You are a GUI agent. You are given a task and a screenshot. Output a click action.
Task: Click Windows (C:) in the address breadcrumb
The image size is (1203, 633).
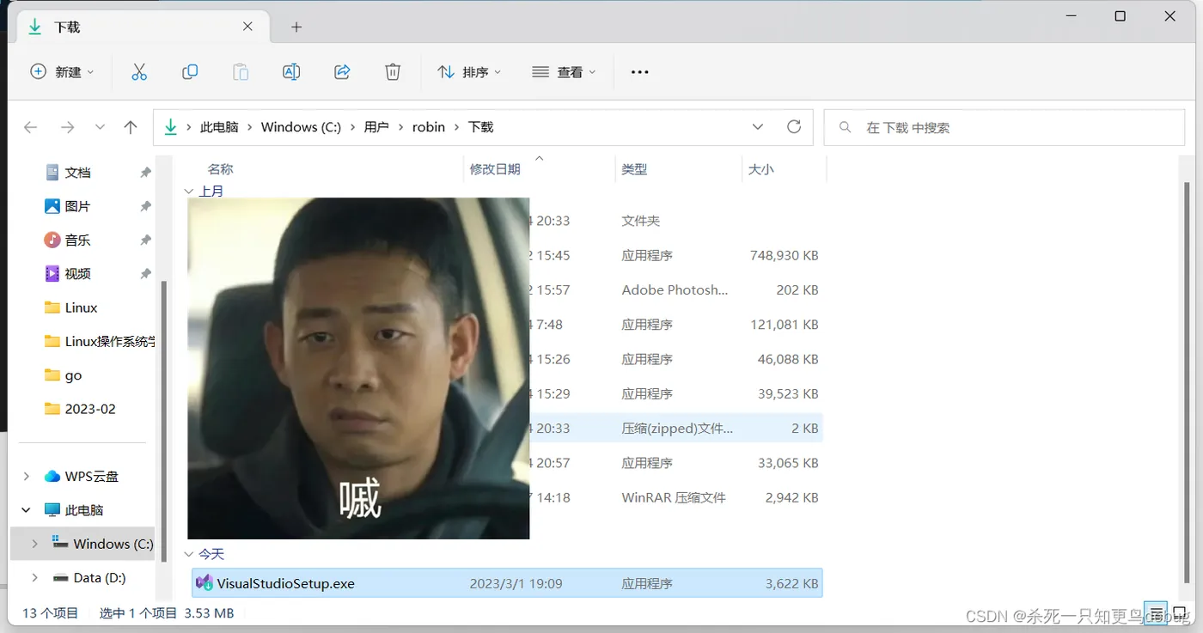pyautogui.click(x=301, y=127)
